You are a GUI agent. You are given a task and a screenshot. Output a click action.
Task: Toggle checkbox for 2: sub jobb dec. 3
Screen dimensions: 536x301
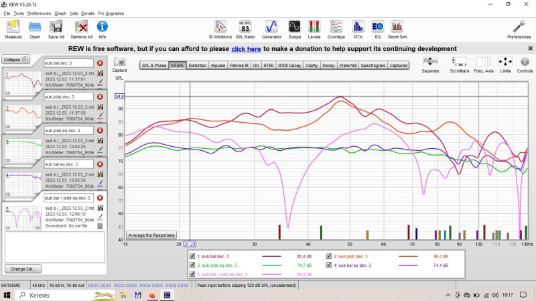point(328,256)
